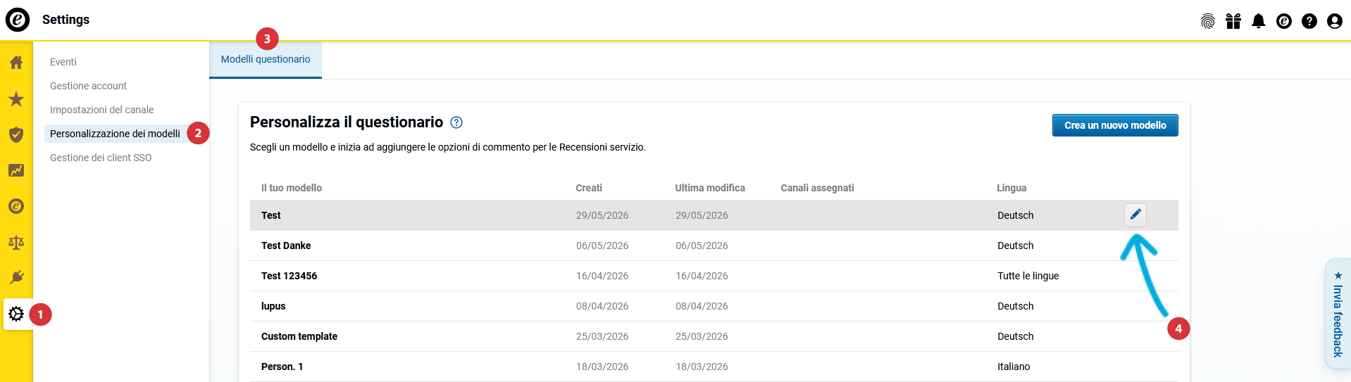The image size is (1351, 382).
Task: Select Personalizzazione dei modelli menu item
Action: tap(115, 134)
